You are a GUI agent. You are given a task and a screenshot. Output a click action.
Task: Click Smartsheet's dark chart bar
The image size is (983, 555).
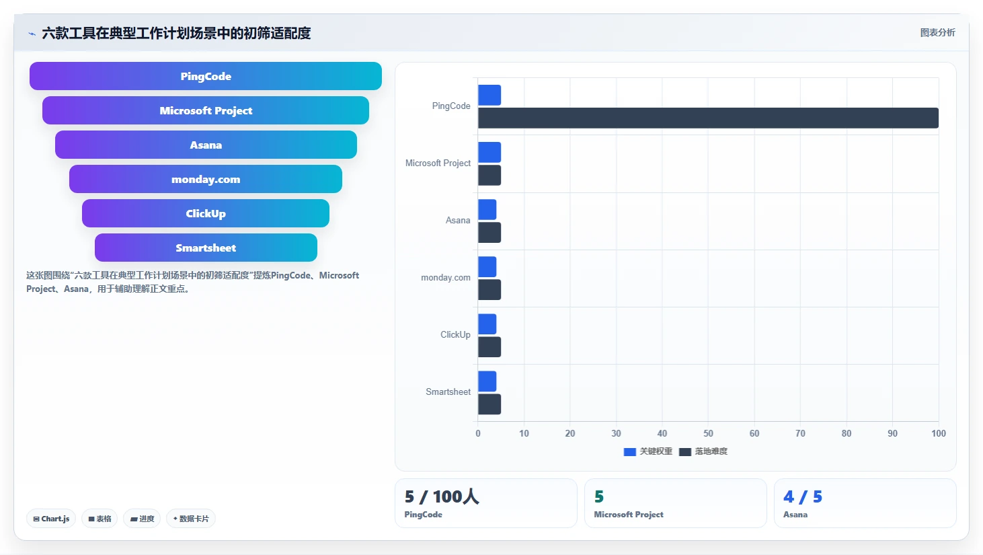coord(489,404)
